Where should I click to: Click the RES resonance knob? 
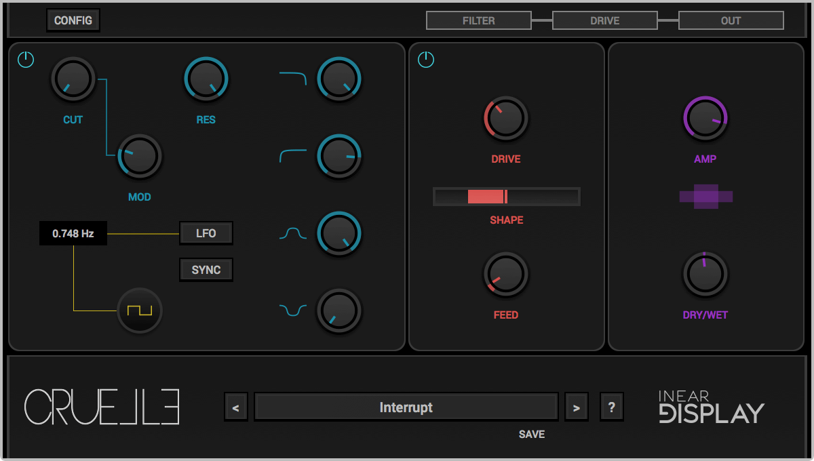point(206,79)
